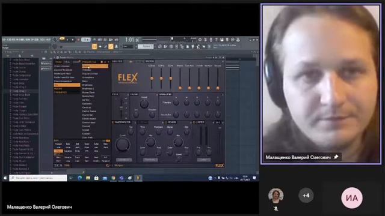Open the Pattern 1 selector dropdown

coord(146,46)
